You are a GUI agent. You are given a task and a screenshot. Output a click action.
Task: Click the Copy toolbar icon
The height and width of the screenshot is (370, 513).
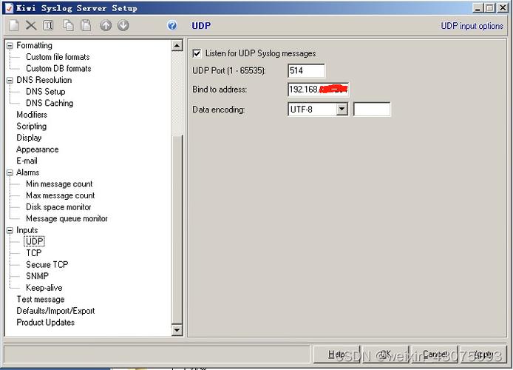click(68, 25)
